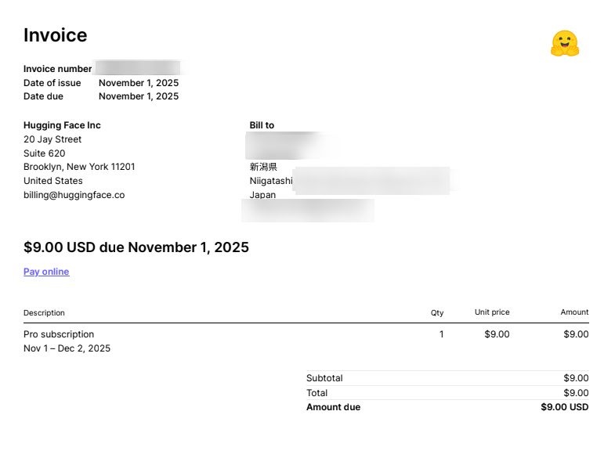The height and width of the screenshot is (458, 615).
Task: Select the Hugging Face Inc company name
Action: point(62,125)
